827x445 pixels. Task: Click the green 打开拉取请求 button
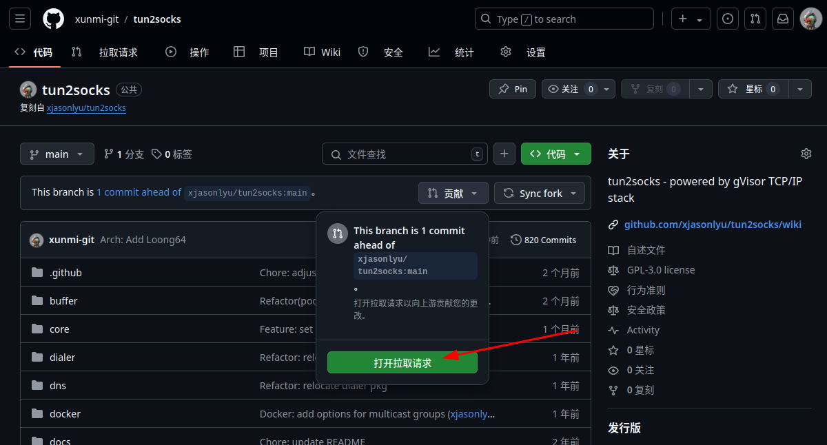coord(402,362)
